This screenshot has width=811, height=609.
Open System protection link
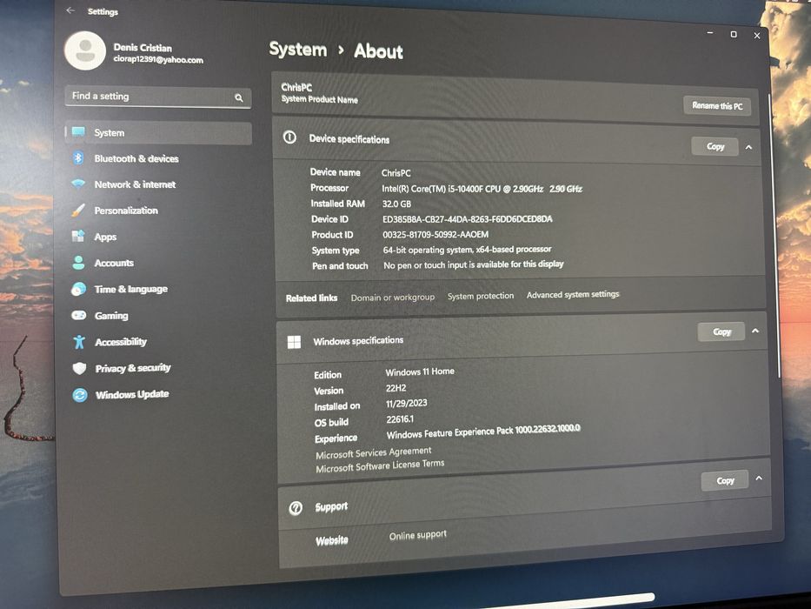click(481, 296)
